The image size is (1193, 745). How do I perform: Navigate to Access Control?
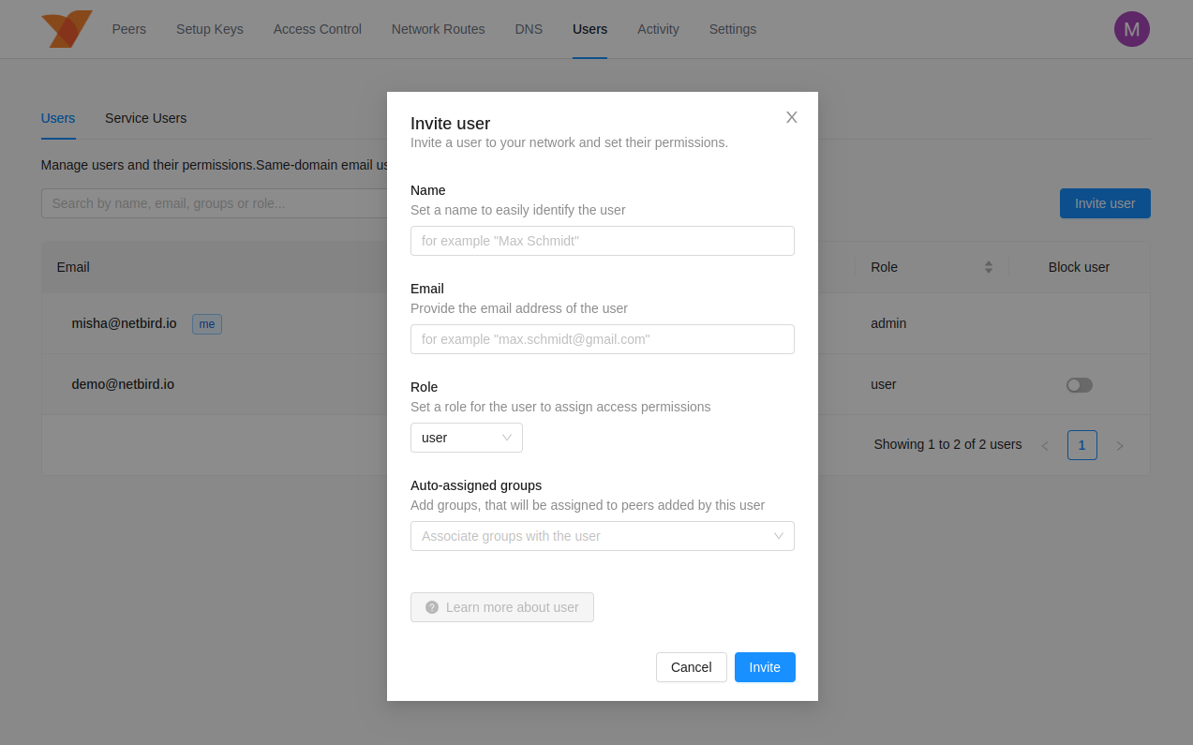tap(317, 29)
